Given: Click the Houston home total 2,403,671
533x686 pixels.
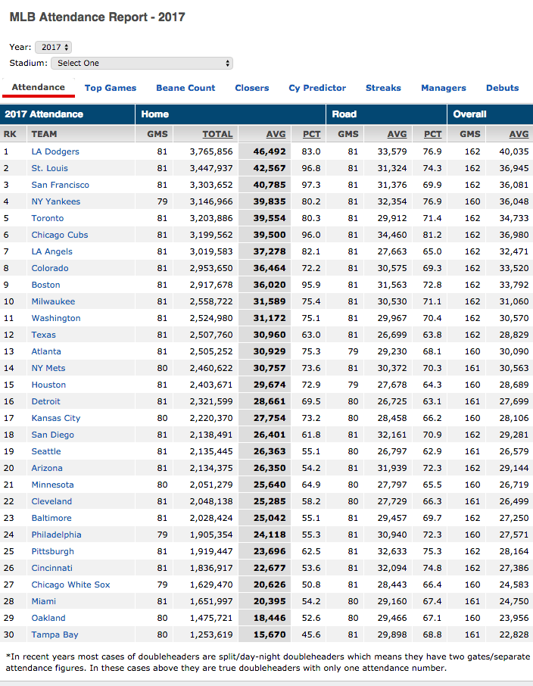Looking at the screenshot, I should [x=211, y=385].
